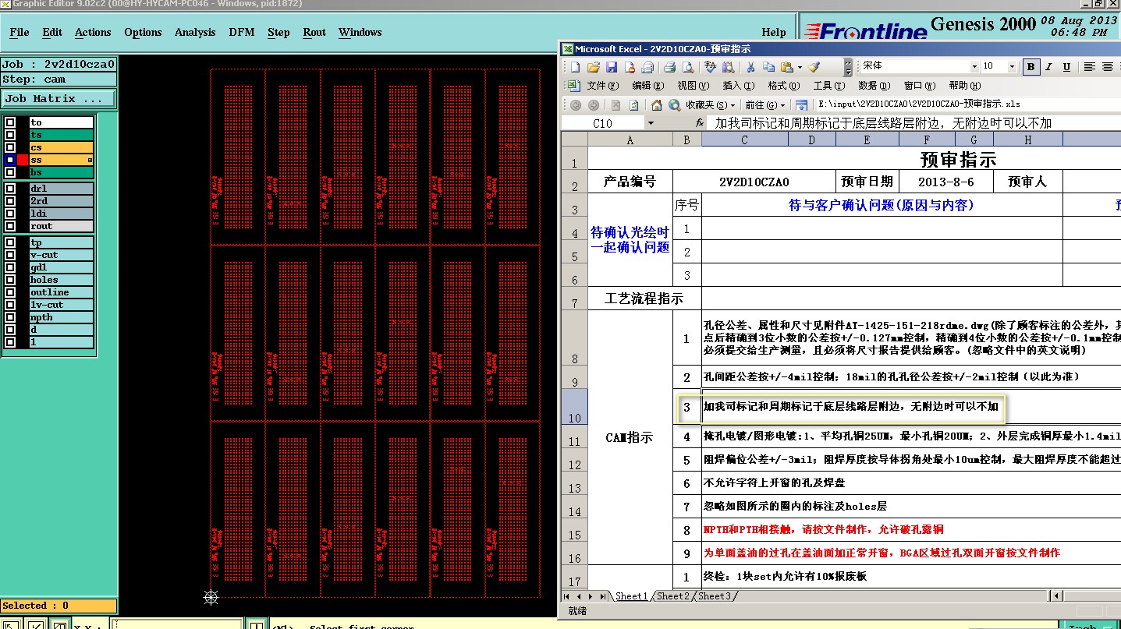Open the Paste options dropdown arrow
Image resolution: width=1121 pixels, height=629 pixels.
tap(799, 67)
